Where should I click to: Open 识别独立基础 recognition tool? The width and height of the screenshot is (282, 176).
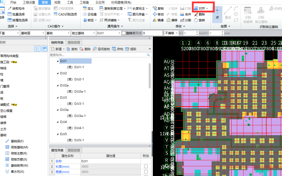[x=261, y=15]
